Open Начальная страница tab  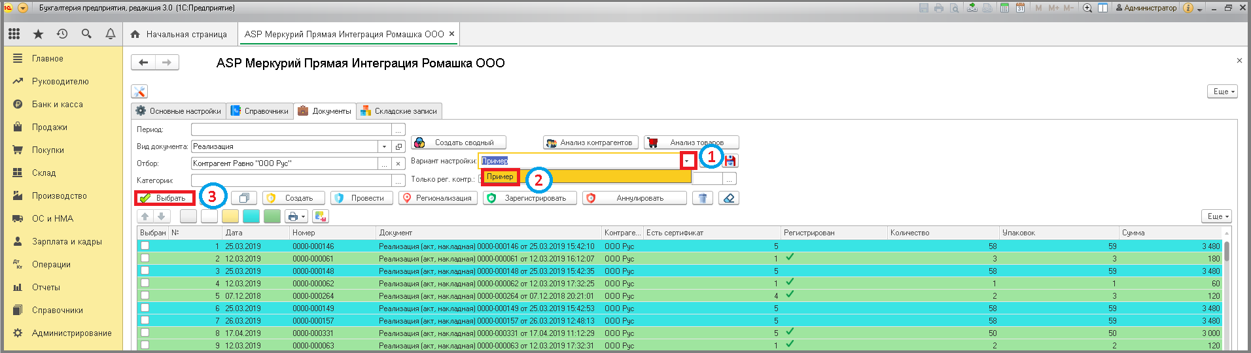coord(179,34)
